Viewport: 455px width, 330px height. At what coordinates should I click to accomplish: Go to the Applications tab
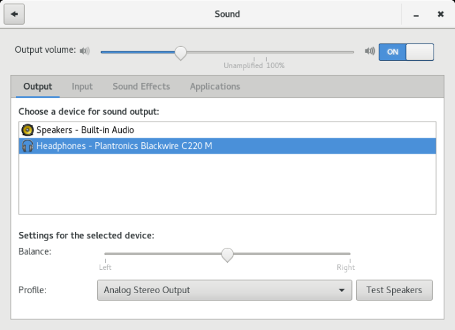(215, 86)
